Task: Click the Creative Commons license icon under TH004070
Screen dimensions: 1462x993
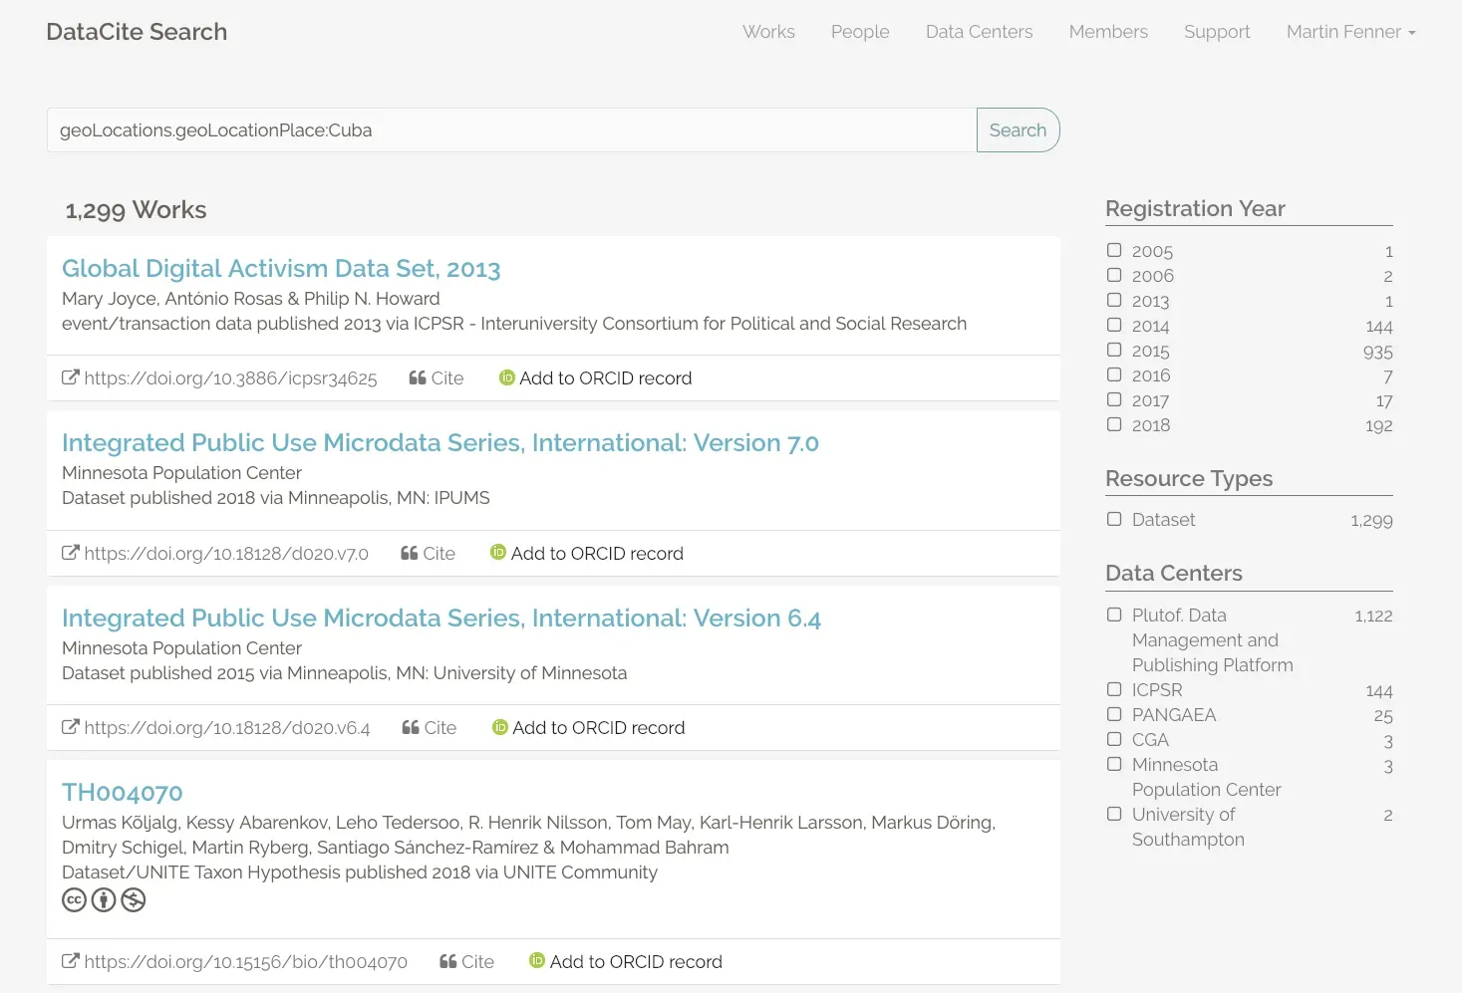Action: click(x=75, y=900)
